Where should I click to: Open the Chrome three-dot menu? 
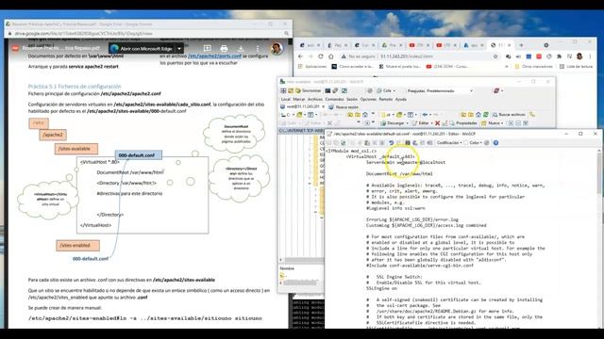pos(590,56)
